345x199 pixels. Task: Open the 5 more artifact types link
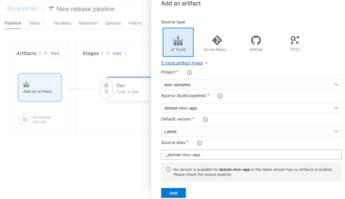[182, 63]
